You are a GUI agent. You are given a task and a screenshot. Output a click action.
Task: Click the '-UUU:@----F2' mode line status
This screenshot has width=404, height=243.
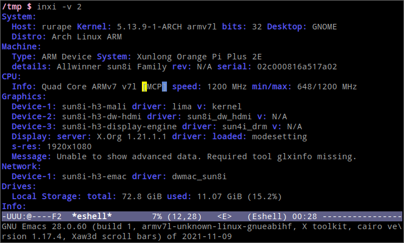(32, 216)
